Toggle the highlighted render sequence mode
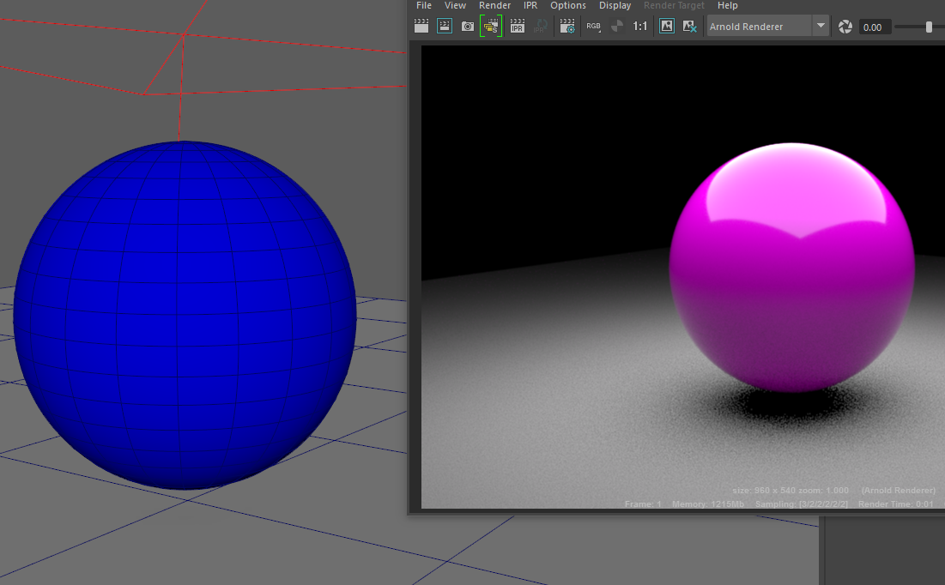Image resolution: width=945 pixels, height=585 pixels. [490, 26]
